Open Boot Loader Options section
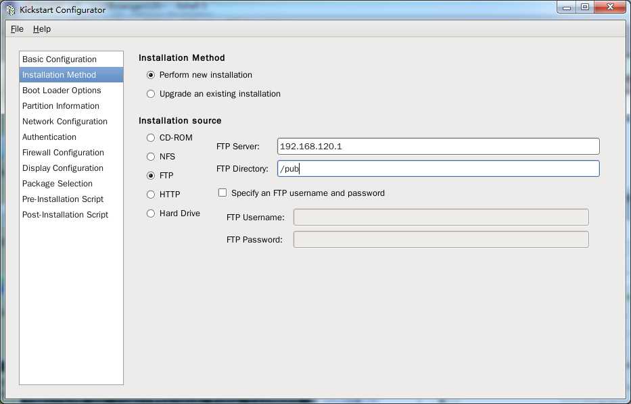Image resolution: width=631 pixels, height=404 pixels. click(71, 91)
